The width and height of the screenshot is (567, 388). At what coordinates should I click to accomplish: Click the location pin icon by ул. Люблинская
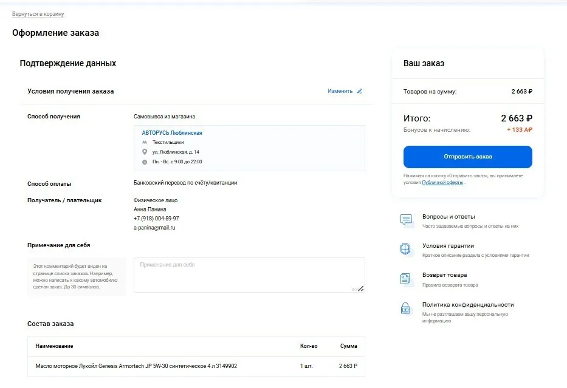pyautogui.click(x=145, y=152)
